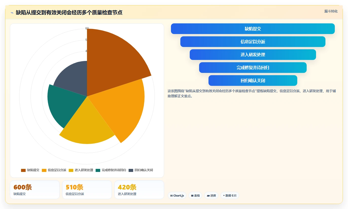Image resolution: width=348 pixels, height=209 pixels.
Task: Click the 回归确认关闭 funnel stage bar
Action: point(253,81)
